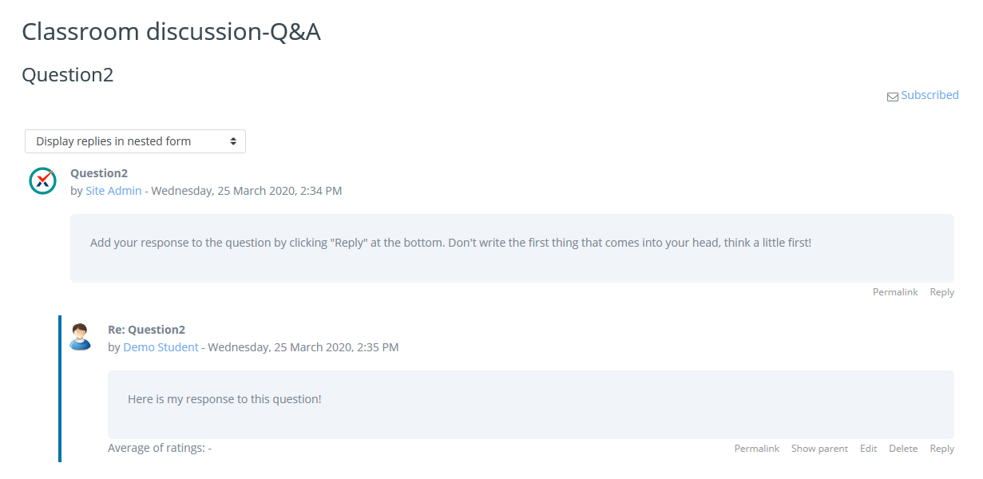The height and width of the screenshot is (479, 983).
Task: Click Permalink on Demo Student's reply
Action: 756,449
